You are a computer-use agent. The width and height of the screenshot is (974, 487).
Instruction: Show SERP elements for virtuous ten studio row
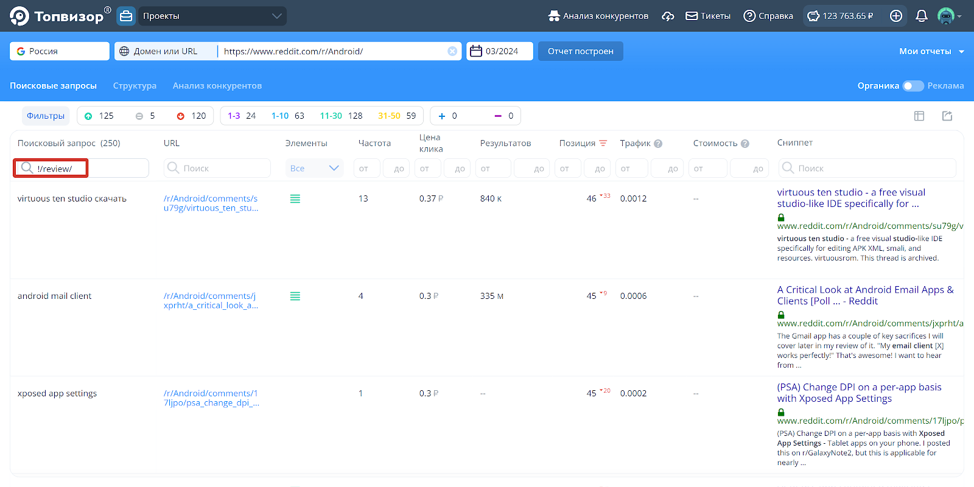coord(295,199)
